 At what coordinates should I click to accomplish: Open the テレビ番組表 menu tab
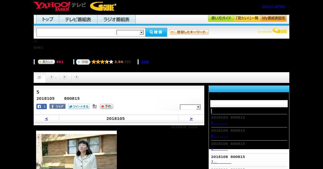coord(78,20)
